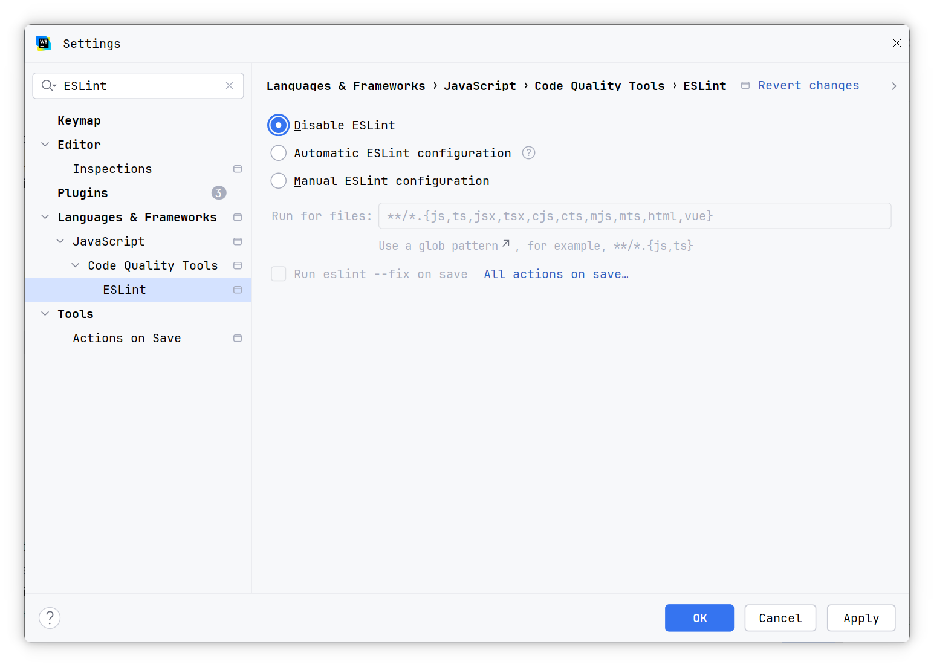
Task: Clear the ESLint search text with X icon
Action: click(230, 86)
